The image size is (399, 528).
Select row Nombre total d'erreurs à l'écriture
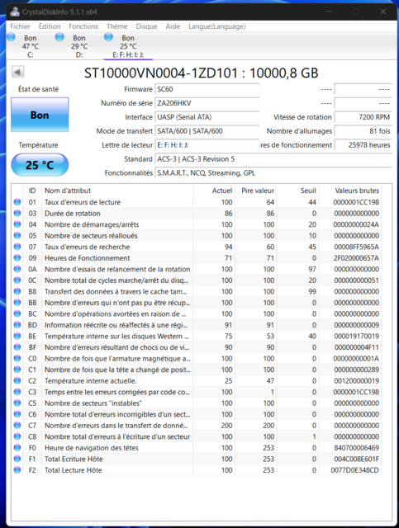click(x=197, y=436)
